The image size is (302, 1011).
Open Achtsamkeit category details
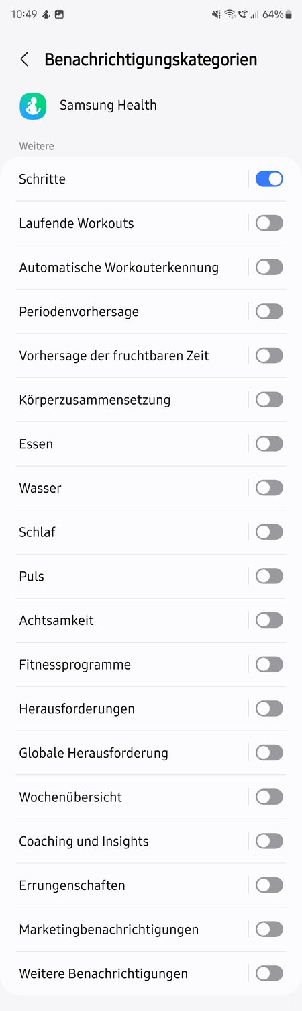click(131, 620)
